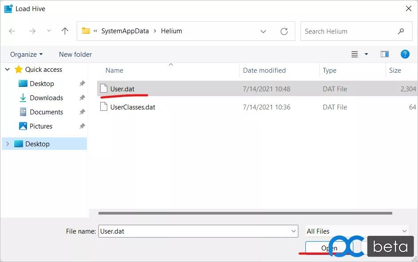This screenshot has height=262, width=418.
Task: Refresh the current folder view
Action: (x=284, y=31)
